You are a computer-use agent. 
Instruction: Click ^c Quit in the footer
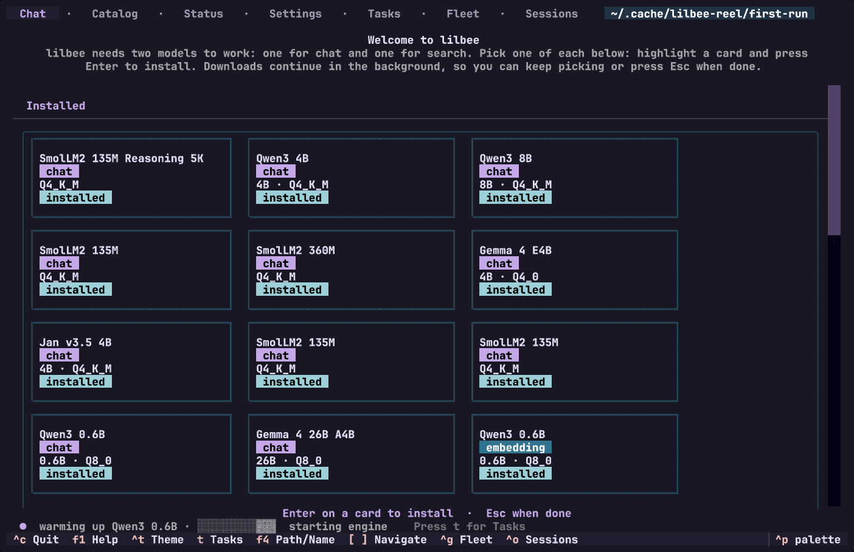(x=36, y=539)
